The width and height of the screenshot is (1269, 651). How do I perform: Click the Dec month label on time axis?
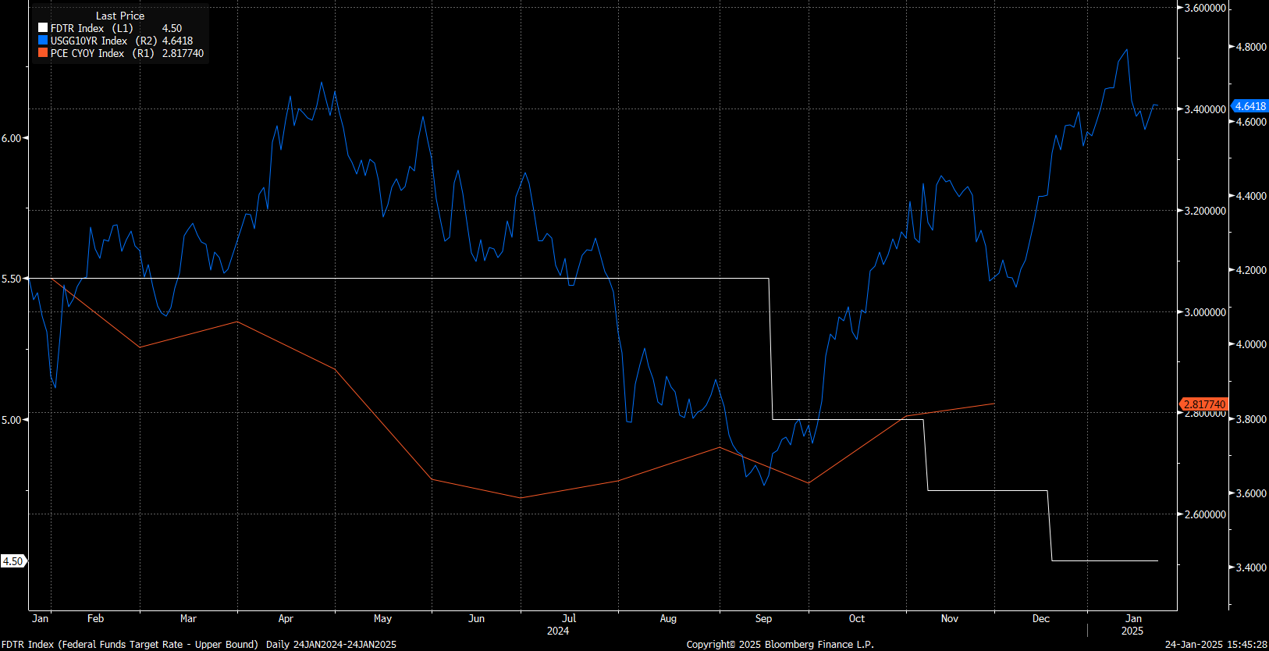pyautogui.click(x=1041, y=618)
